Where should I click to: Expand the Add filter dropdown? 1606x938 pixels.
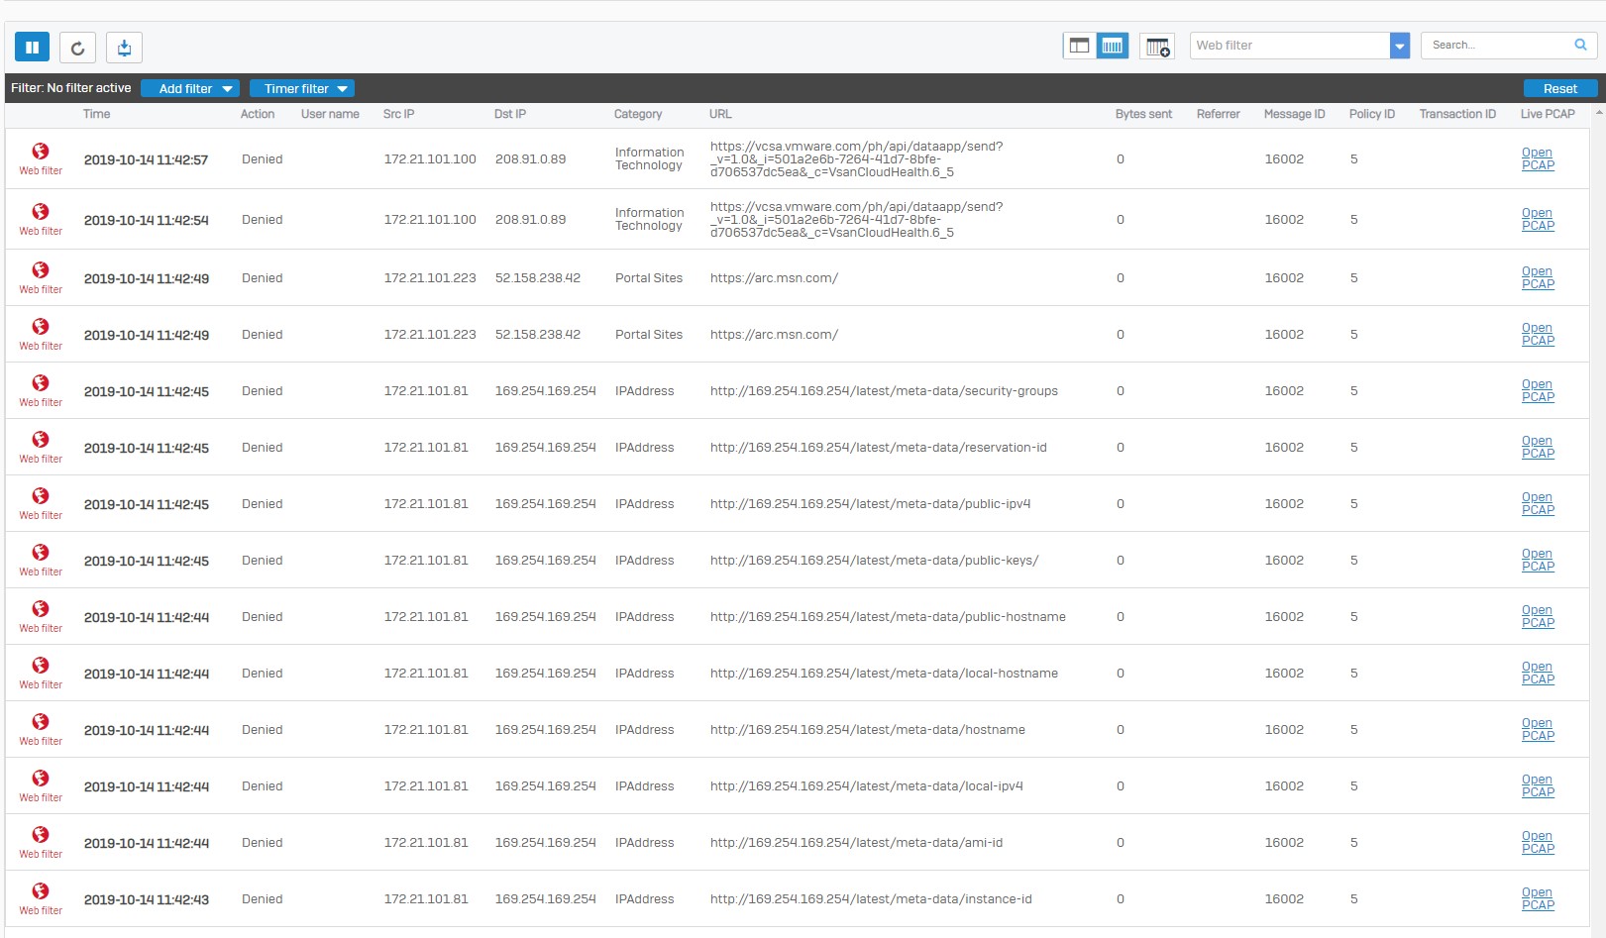pyautogui.click(x=190, y=88)
